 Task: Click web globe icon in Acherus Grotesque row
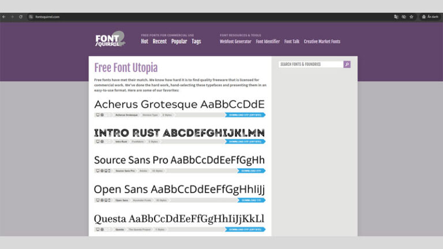tap(102, 115)
